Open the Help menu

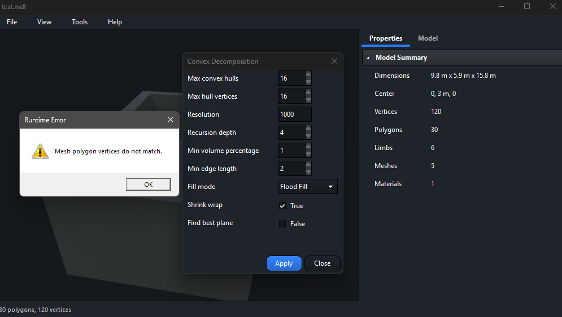(x=115, y=22)
